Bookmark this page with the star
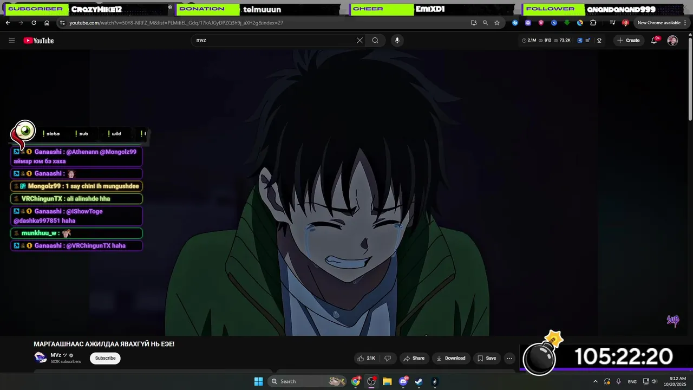Screen dimensions: 693x390 coord(497,23)
